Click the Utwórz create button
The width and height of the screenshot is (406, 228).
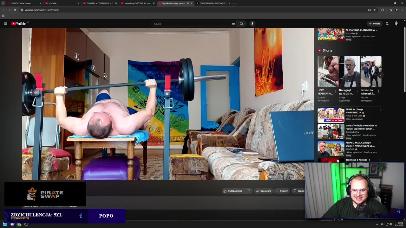click(x=374, y=24)
